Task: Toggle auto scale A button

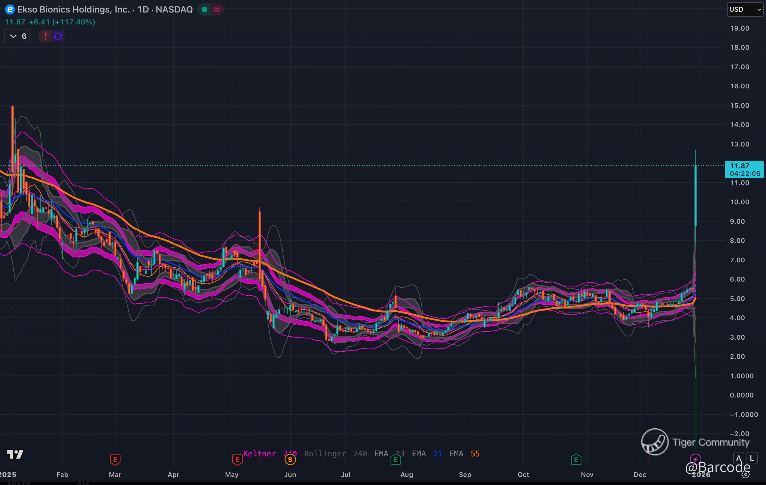Action: click(x=739, y=458)
